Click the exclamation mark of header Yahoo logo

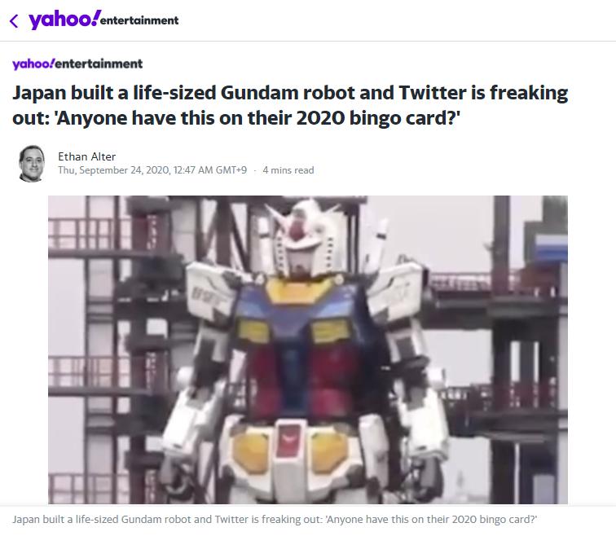[x=95, y=18]
